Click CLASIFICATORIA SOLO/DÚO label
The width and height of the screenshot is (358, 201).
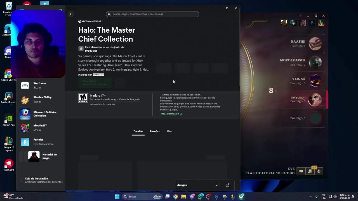270,173
